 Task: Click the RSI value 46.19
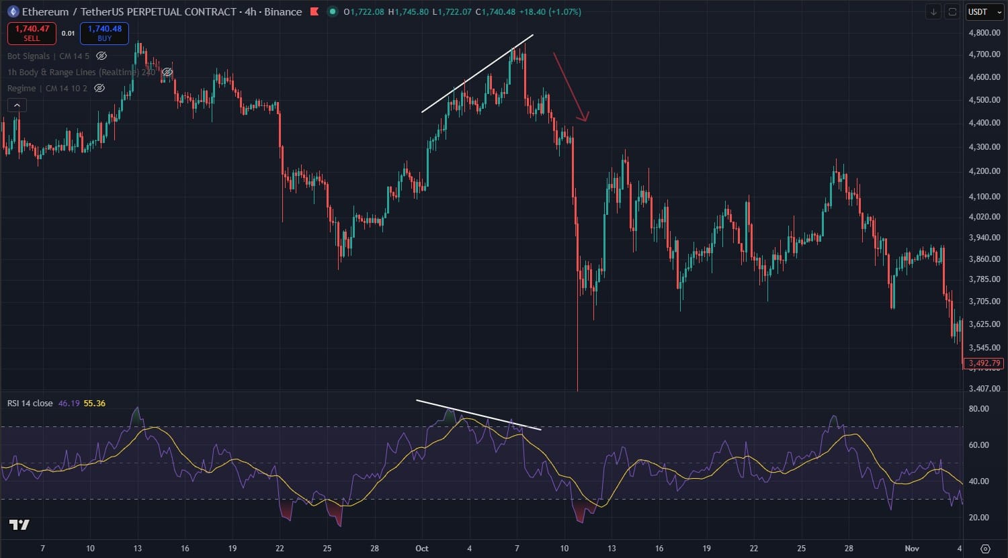tap(69, 403)
